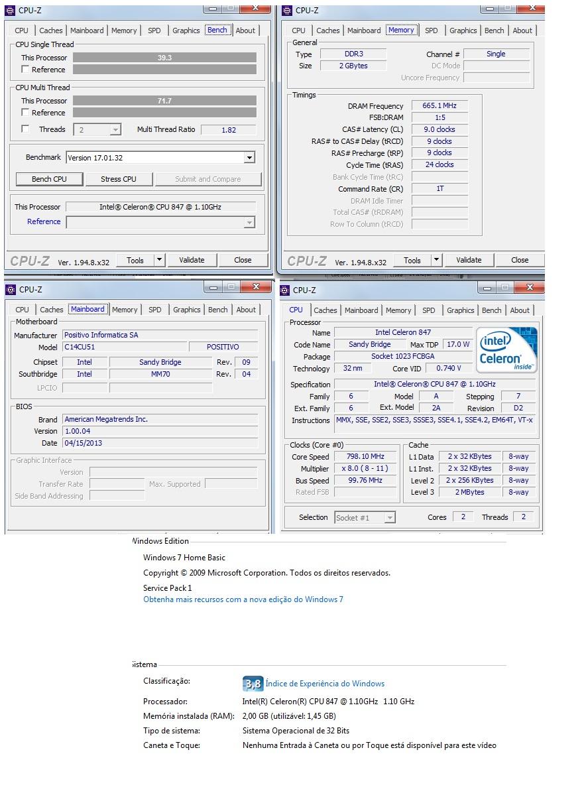
Task: Click the Southbridge model value MM70
Action: pyautogui.click(x=160, y=375)
